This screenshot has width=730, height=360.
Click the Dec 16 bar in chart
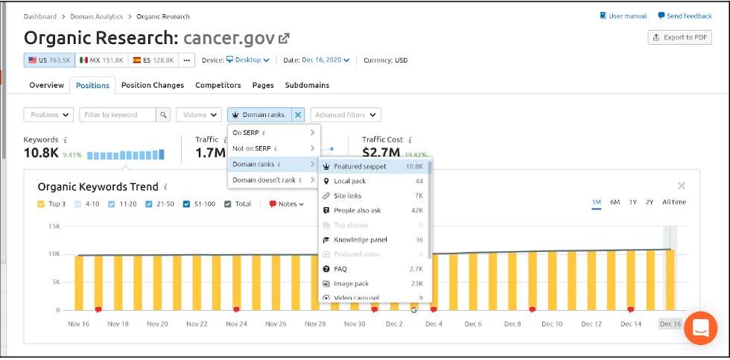pyautogui.click(x=670, y=280)
